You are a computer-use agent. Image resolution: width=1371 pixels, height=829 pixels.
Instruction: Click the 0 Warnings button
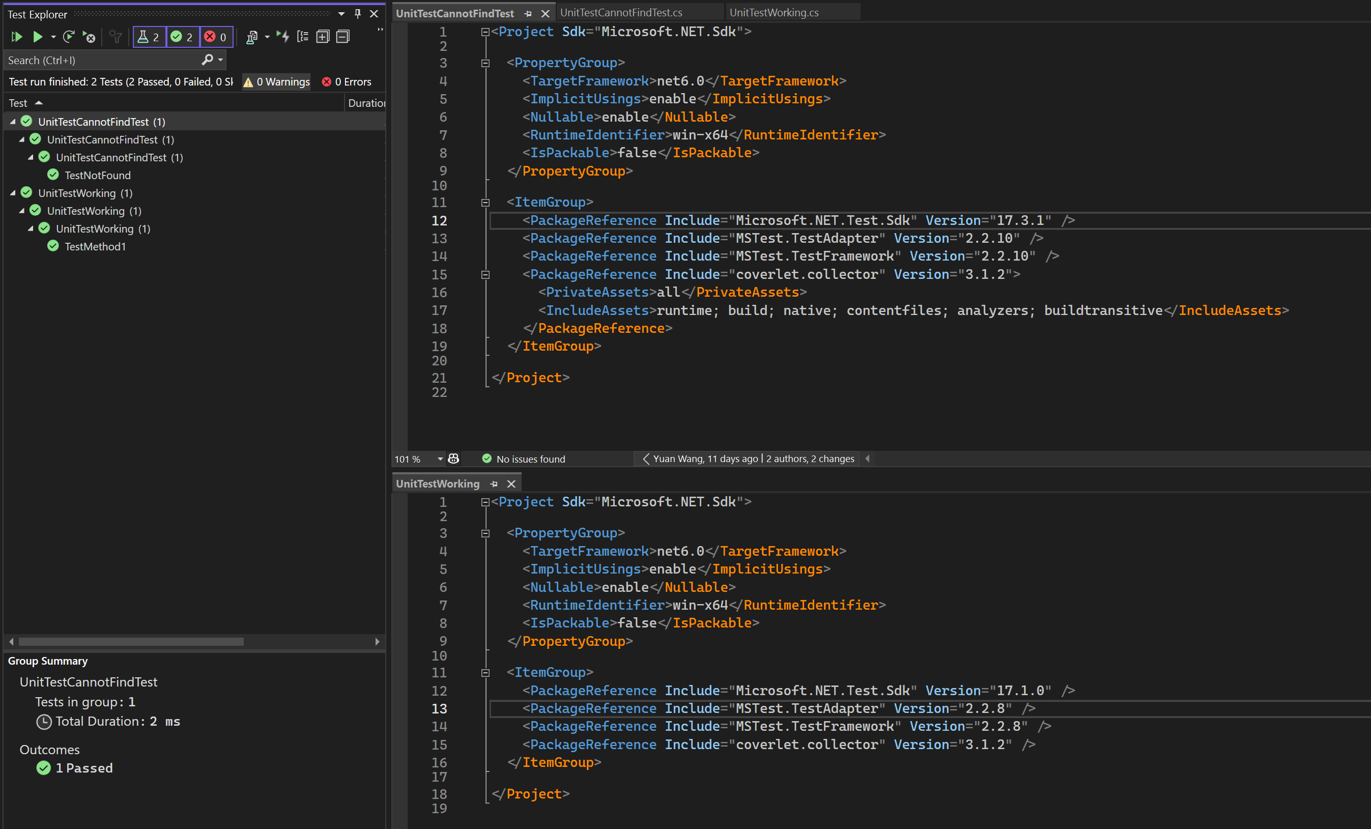click(x=276, y=81)
